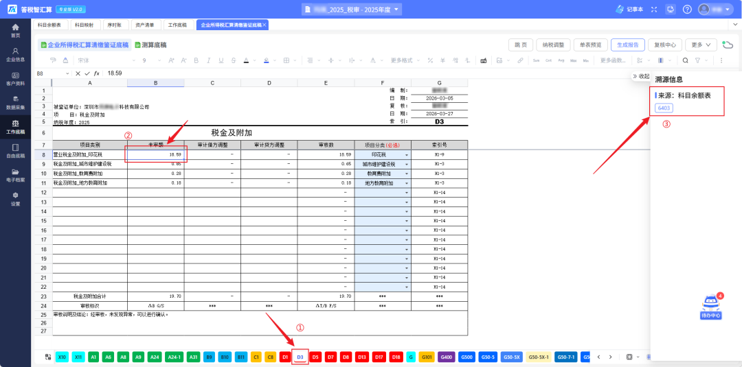Image resolution: width=742 pixels, height=367 pixels.
Task: Click the cloud sync status icon
Action: pyautogui.click(x=728, y=45)
